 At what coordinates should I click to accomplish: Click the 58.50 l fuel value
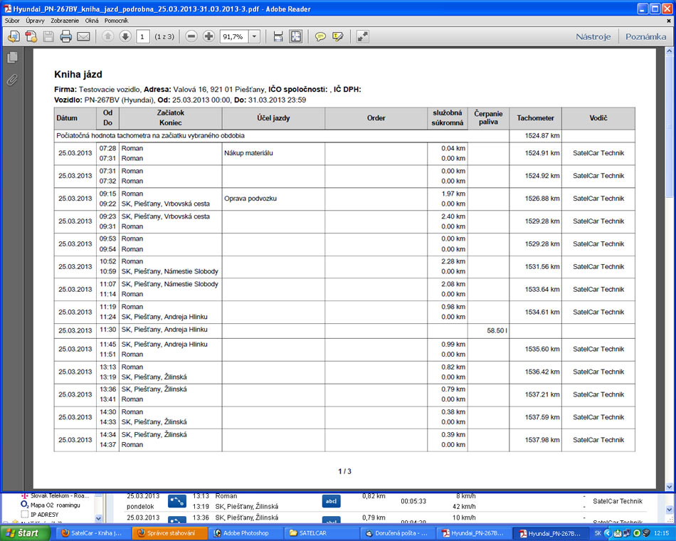click(x=497, y=330)
